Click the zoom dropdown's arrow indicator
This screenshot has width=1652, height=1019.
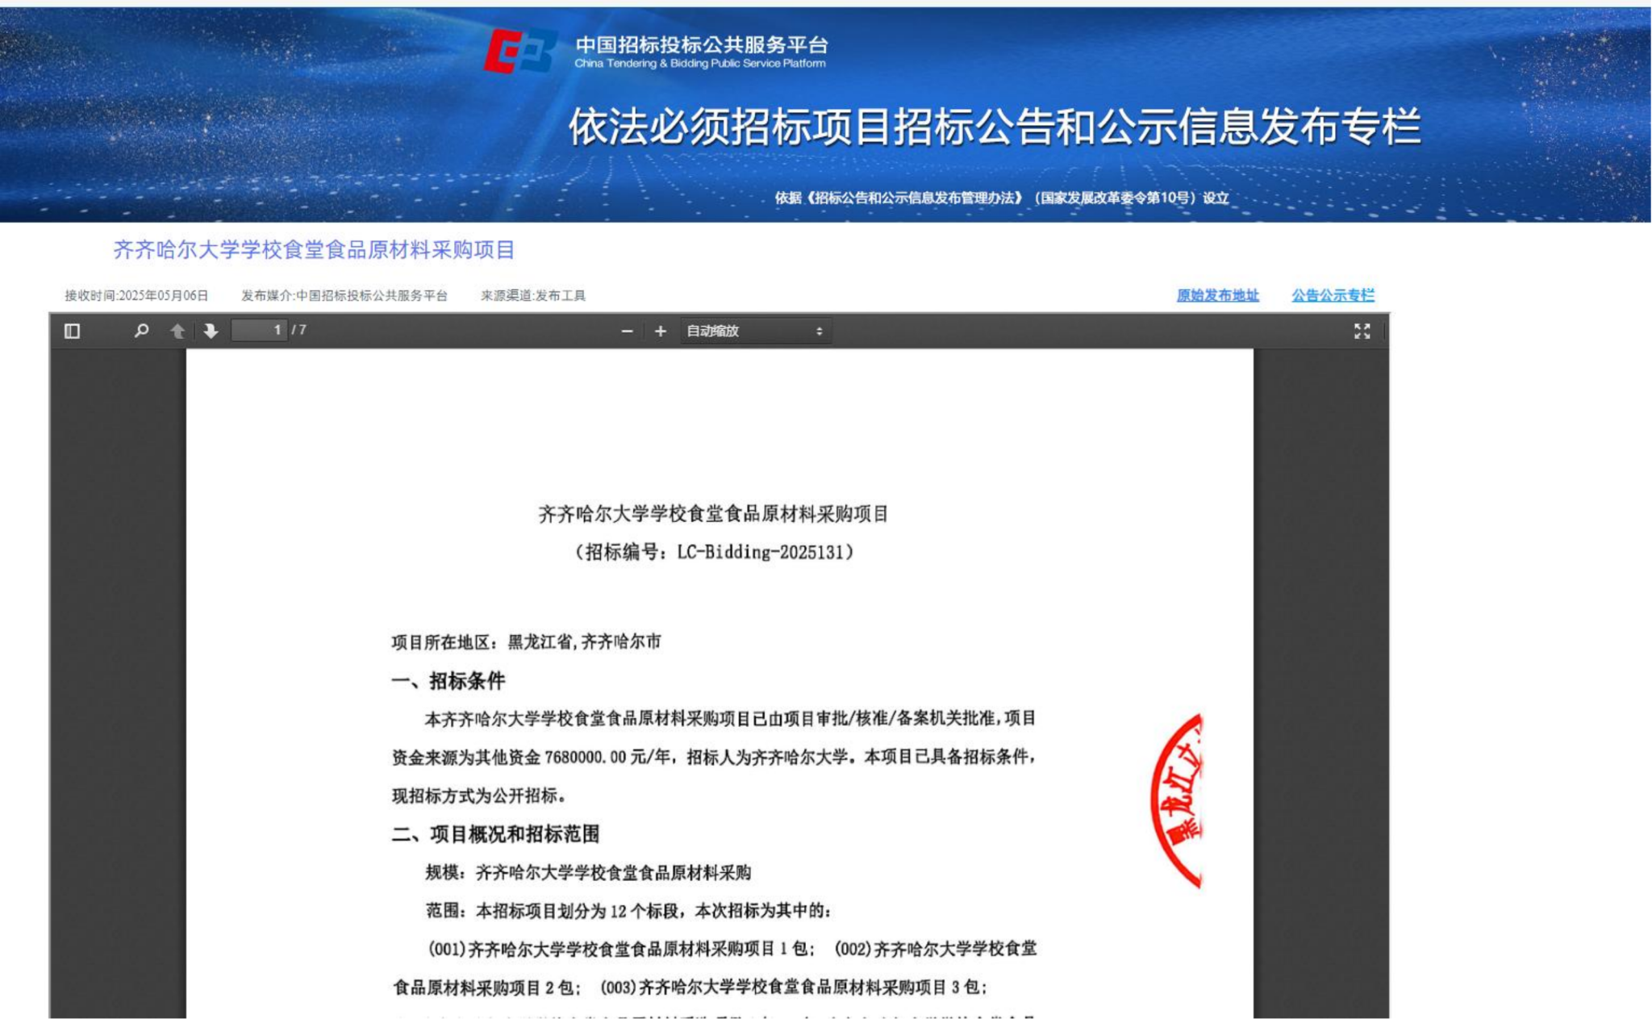pos(819,331)
